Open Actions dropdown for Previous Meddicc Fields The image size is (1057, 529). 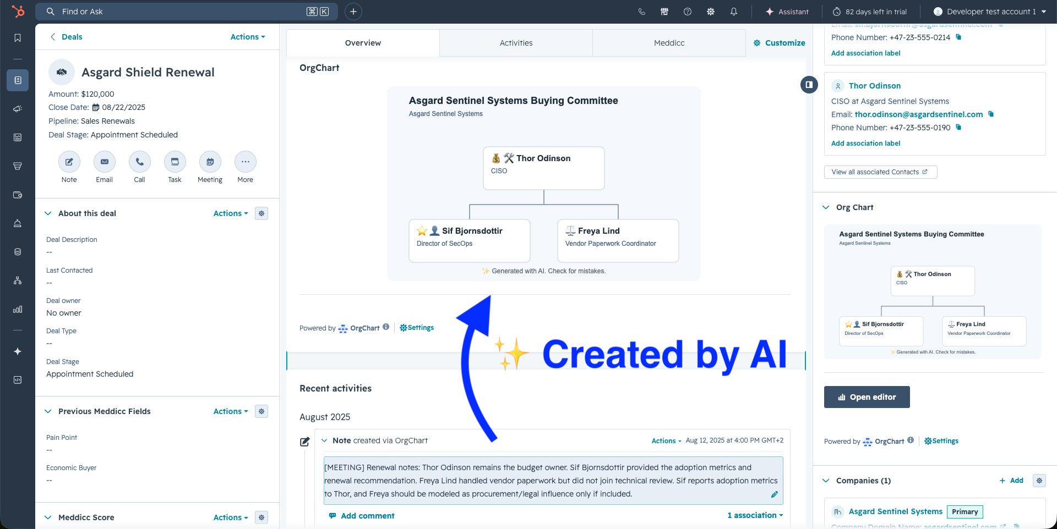231,411
